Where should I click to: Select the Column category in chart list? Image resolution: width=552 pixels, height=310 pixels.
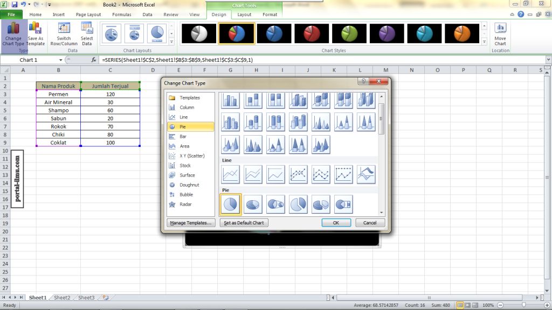click(190, 107)
